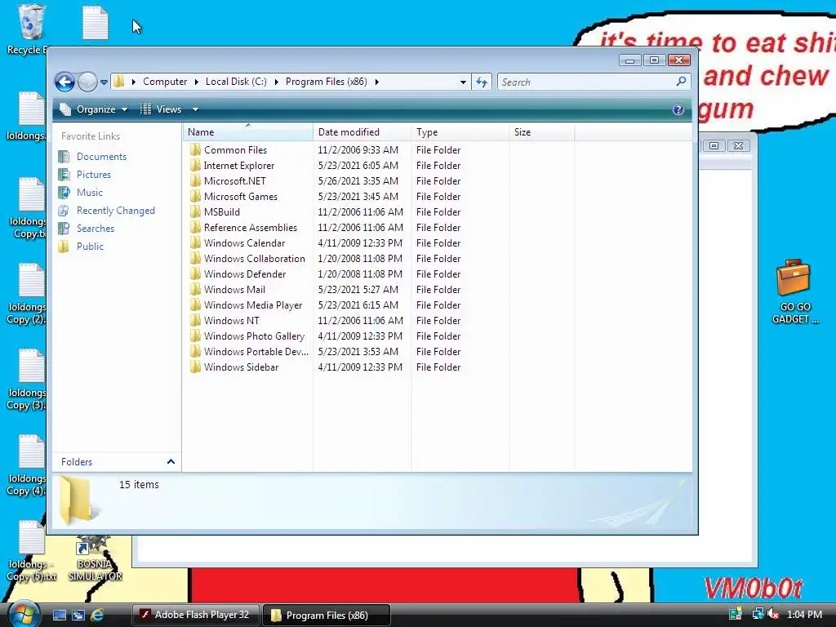Select the Windows Media Player folder icon
The width and height of the screenshot is (836, 627).
195,305
